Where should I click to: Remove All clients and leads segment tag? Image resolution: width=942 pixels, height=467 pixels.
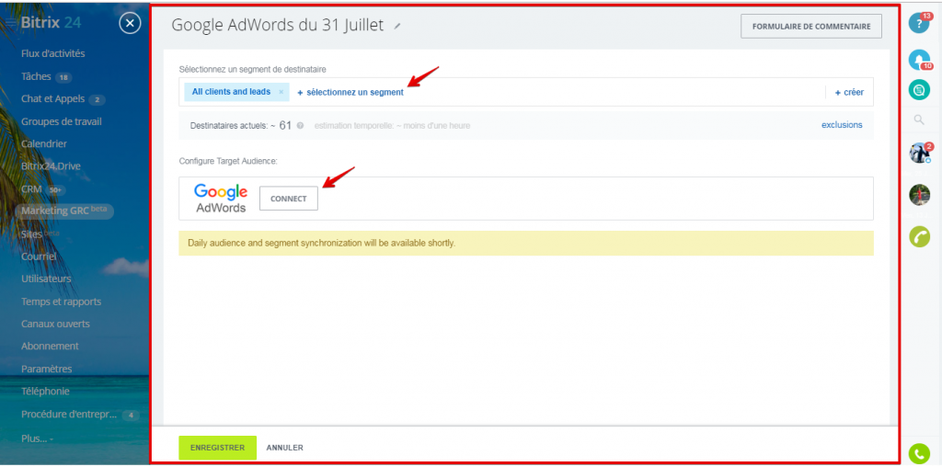point(281,93)
